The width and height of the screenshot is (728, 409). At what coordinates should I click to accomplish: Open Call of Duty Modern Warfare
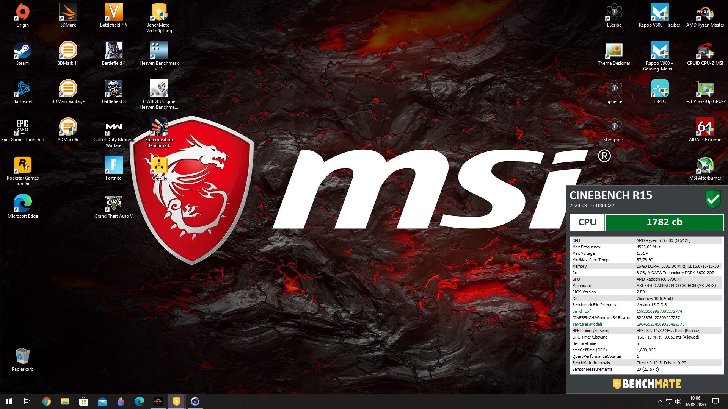[x=114, y=133]
